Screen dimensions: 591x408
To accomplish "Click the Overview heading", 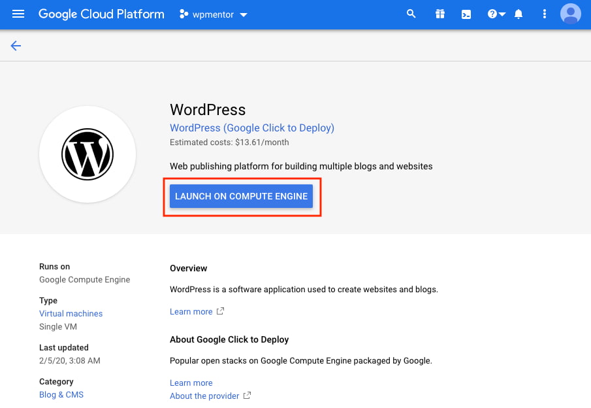I will pos(189,268).
